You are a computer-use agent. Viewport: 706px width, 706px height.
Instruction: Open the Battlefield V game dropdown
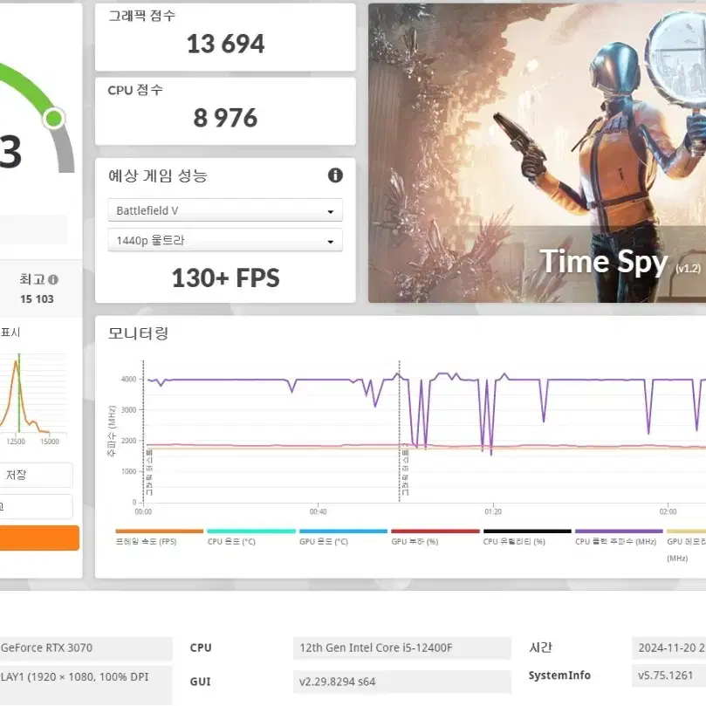pyautogui.click(x=224, y=210)
